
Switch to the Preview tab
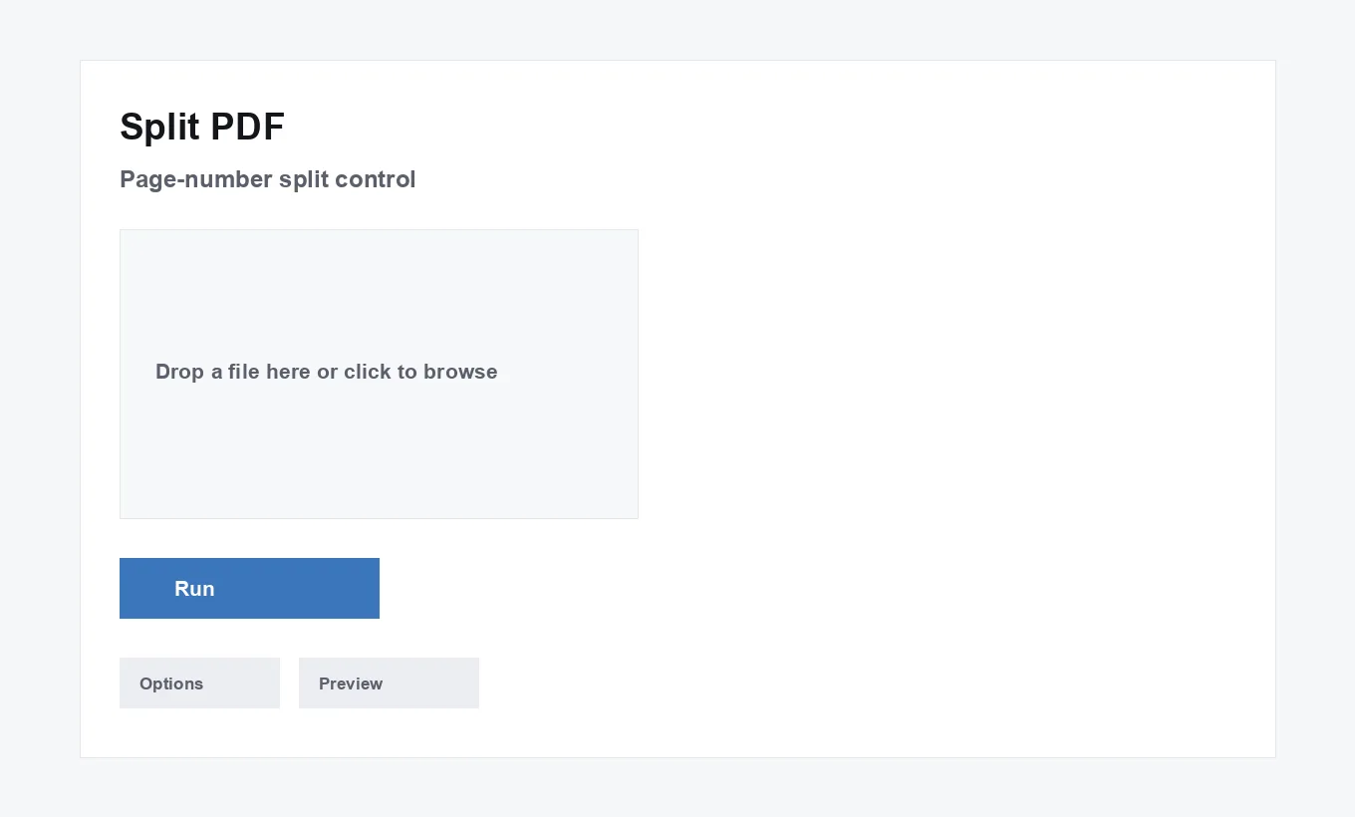click(x=389, y=682)
